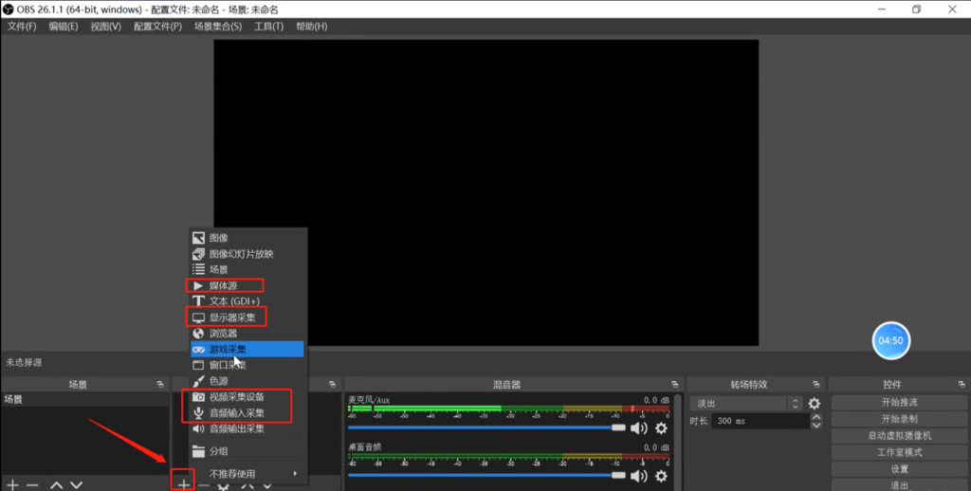This screenshot has width=971, height=491.
Task: Pop out the sources dock panel
Action: click(x=333, y=385)
